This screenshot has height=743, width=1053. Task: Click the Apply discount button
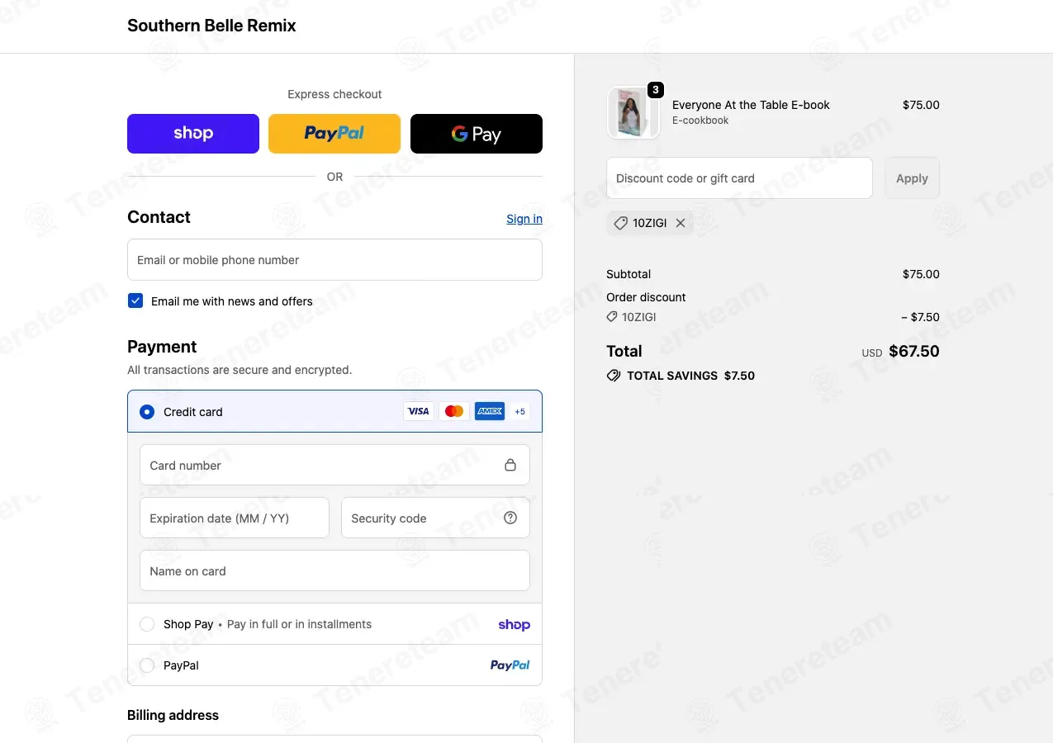click(912, 178)
